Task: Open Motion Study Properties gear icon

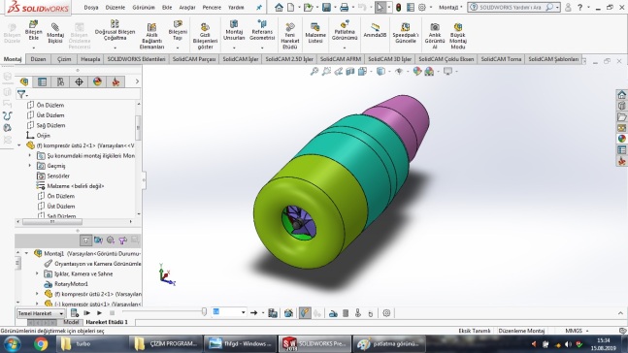Action: point(386,313)
